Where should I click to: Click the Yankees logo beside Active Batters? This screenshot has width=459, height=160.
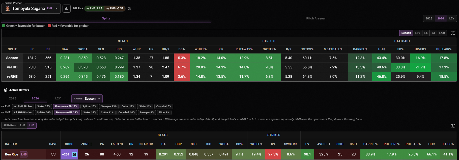6,90
